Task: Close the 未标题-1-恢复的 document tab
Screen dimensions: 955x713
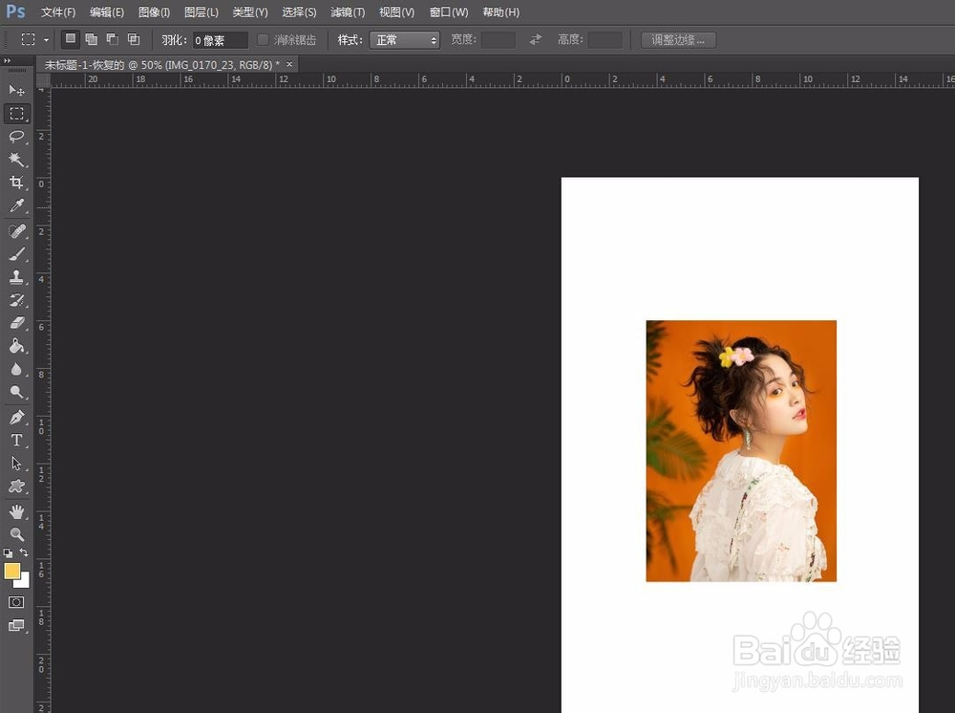Action: [290, 64]
